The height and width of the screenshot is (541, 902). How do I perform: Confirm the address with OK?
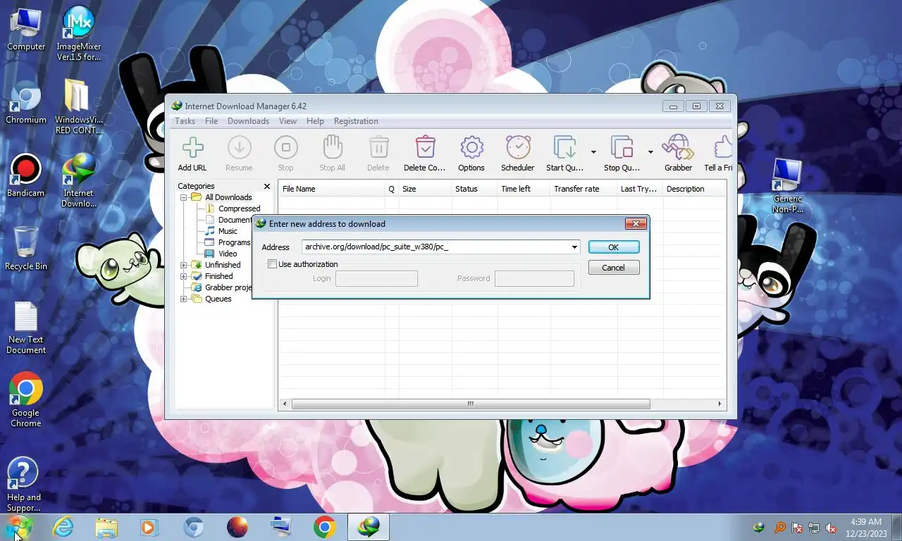(x=614, y=247)
